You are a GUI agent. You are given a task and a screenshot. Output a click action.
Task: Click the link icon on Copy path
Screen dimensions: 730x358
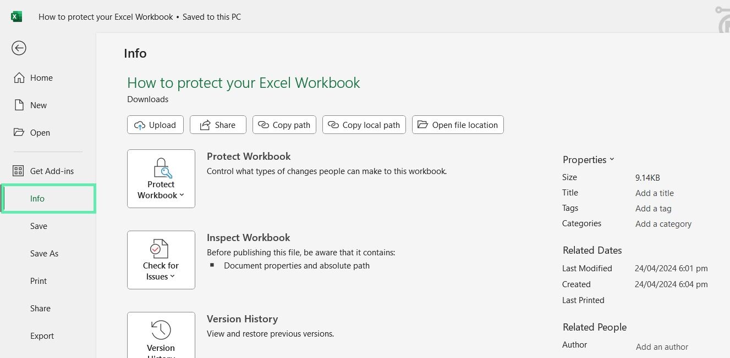(264, 125)
